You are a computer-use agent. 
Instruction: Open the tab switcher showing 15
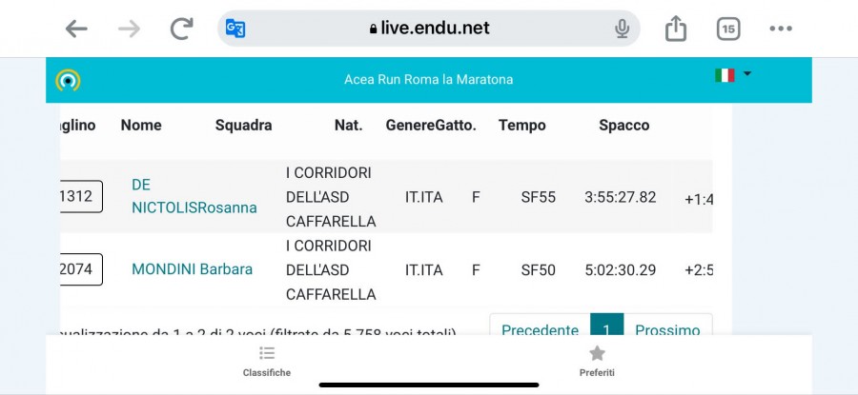point(728,29)
